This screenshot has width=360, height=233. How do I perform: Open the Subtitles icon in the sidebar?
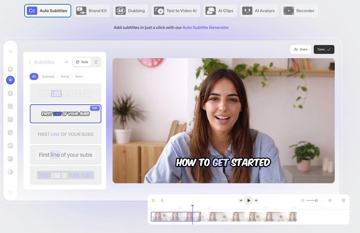[10, 106]
